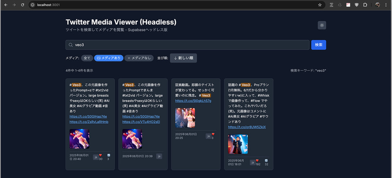Focus the search field containing veo3
This screenshot has height=178, width=392.
188,45
